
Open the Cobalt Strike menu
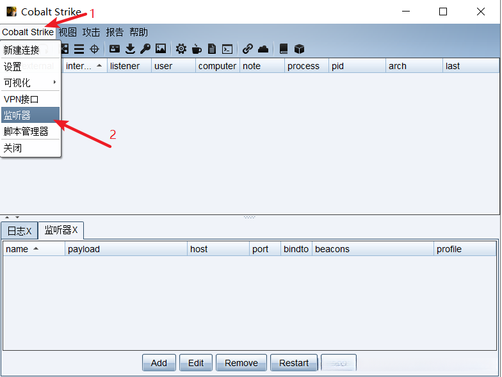[x=28, y=32]
